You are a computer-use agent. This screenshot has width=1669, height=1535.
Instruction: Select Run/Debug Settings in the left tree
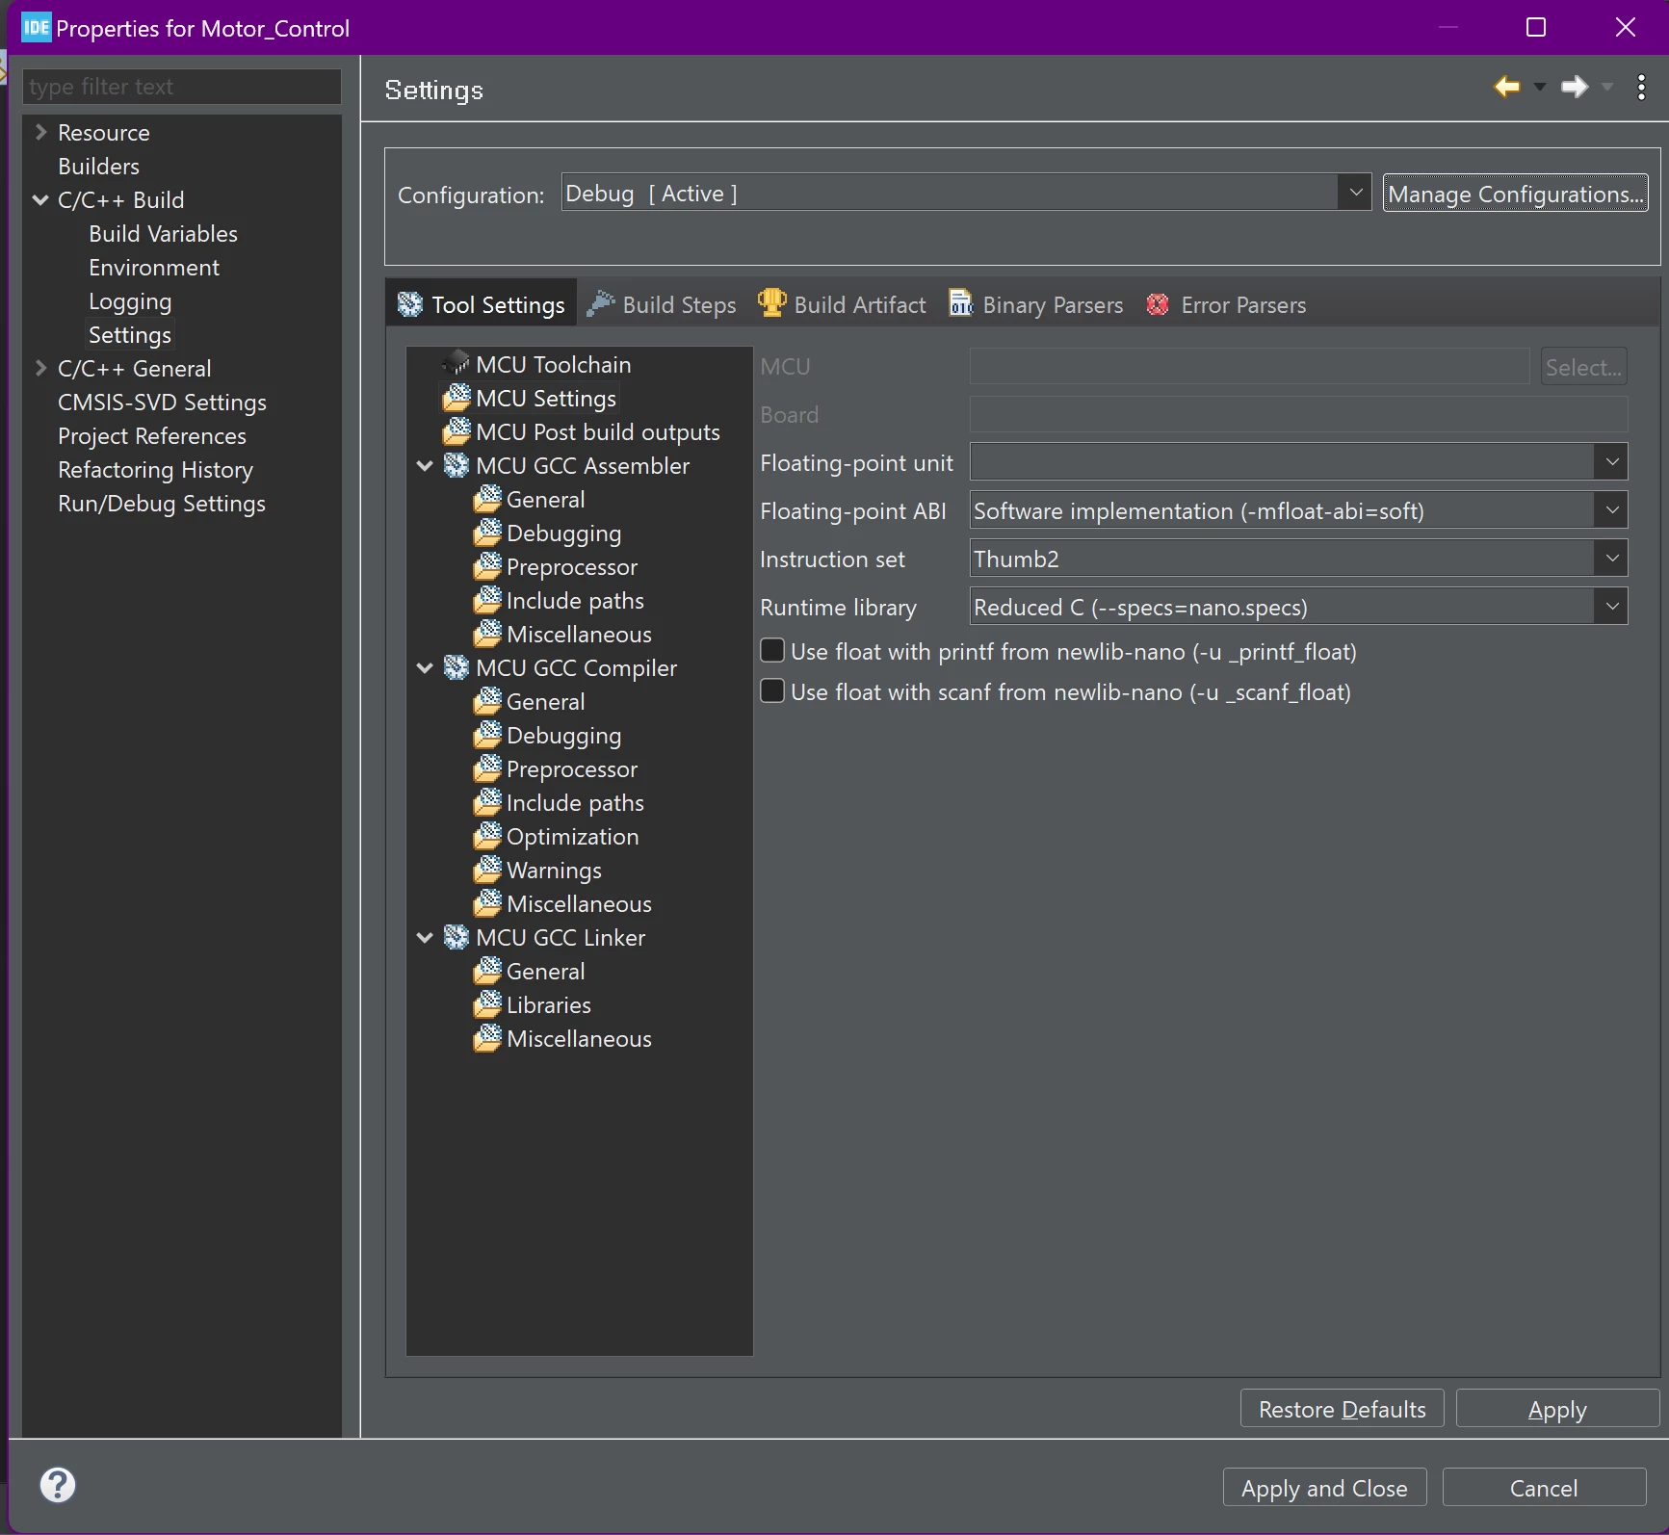pyautogui.click(x=161, y=503)
